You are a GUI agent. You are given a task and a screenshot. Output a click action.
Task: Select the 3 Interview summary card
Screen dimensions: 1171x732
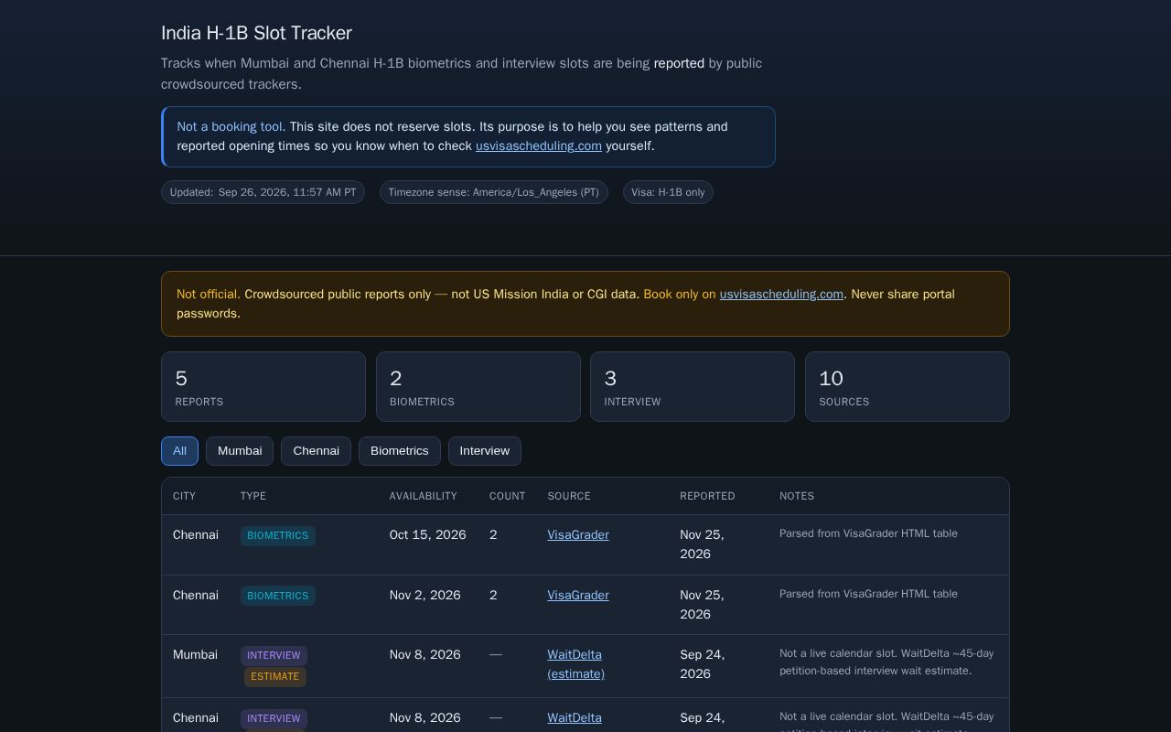[693, 387]
